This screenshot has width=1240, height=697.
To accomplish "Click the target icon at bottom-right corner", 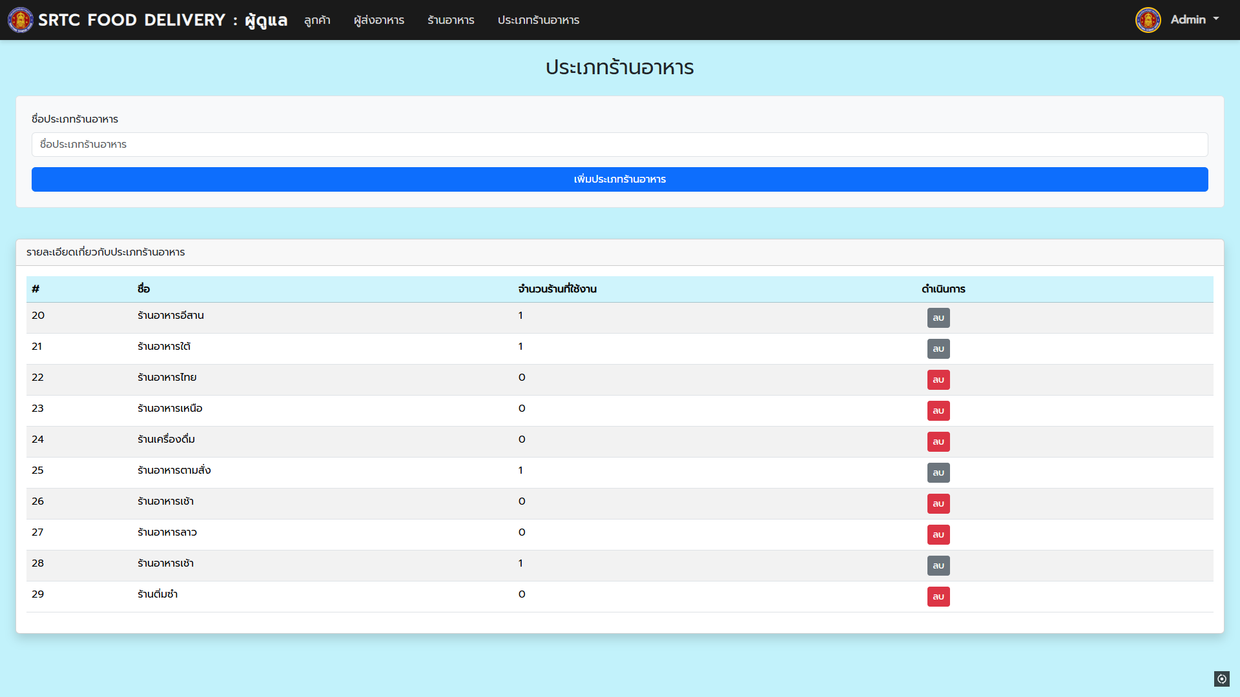I will pyautogui.click(x=1221, y=678).
